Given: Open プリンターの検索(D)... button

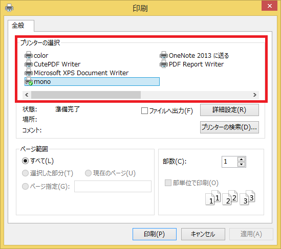Looking at the screenshot, I should 229,127.
